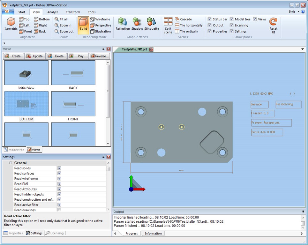
Task: Open the Tools ribbon tab
Action: point(92,12)
